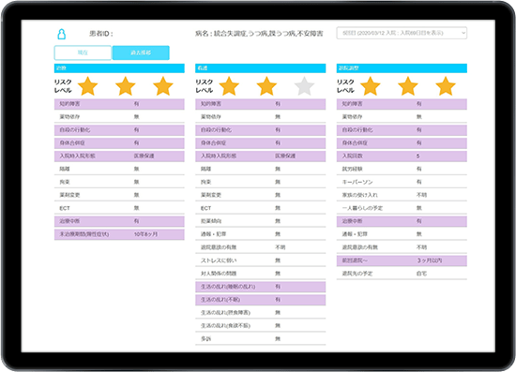Image resolution: width=516 pixels, height=372 pixels.
Task: Click the grey star of 看護 risk level
Action: tap(304, 86)
